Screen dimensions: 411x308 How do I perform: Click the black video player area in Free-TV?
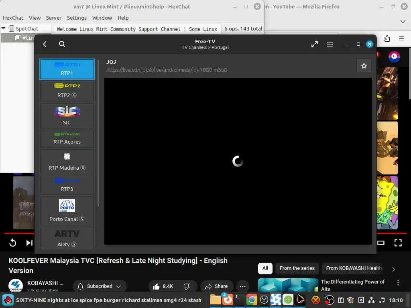pyautogui.click(x=238, y=161)
